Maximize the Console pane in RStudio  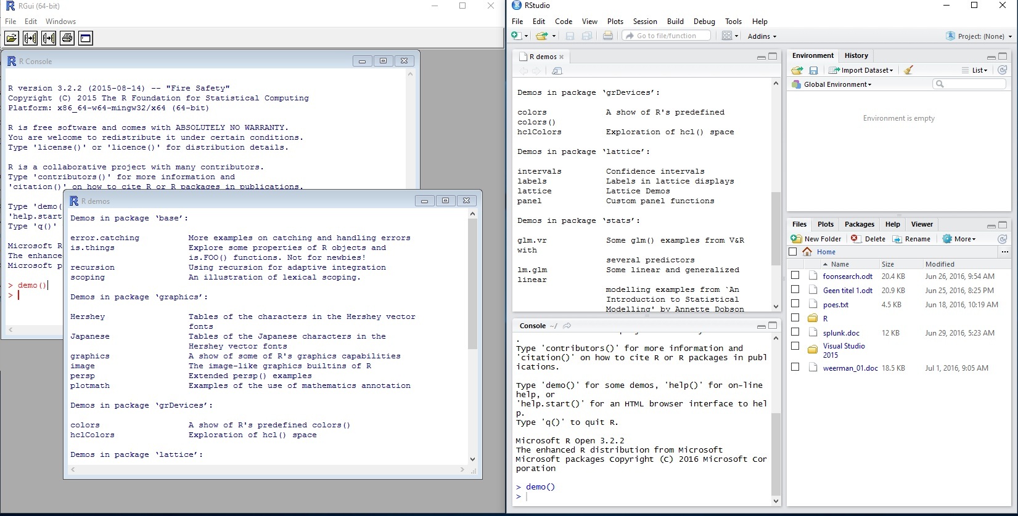(x=772, y=326)
